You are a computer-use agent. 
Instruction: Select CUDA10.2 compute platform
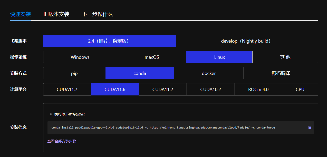(211, 89)
